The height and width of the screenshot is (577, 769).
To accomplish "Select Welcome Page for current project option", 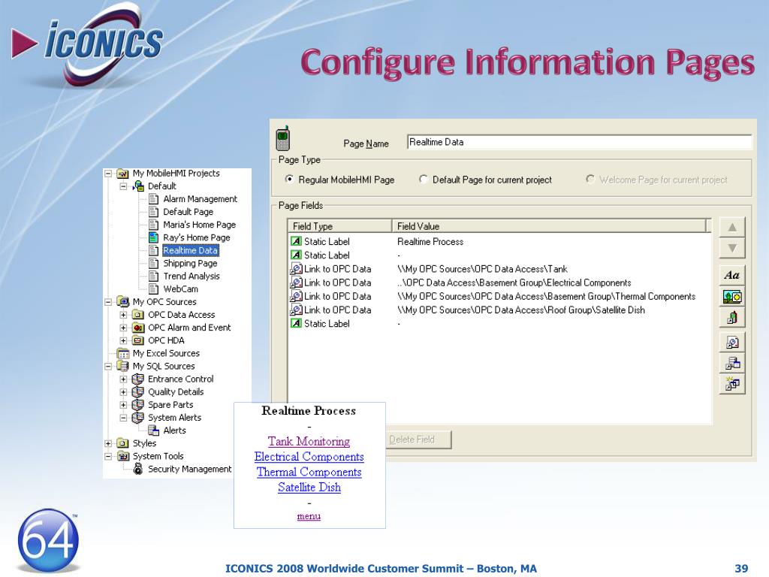I will [x=590, y=179].
